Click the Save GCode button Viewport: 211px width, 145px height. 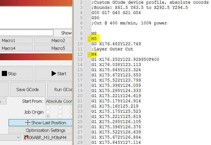tap(28, 89)
